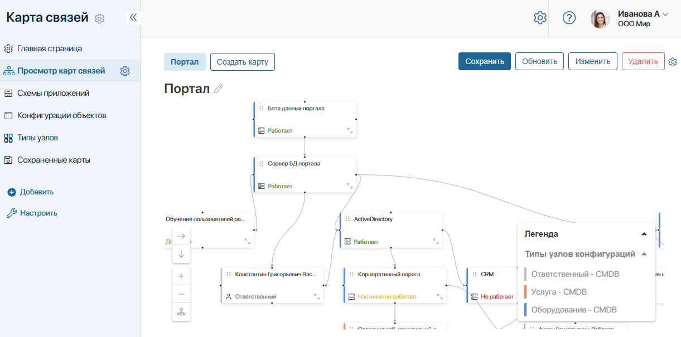Click the Сохранить button

tap(485, 61)
